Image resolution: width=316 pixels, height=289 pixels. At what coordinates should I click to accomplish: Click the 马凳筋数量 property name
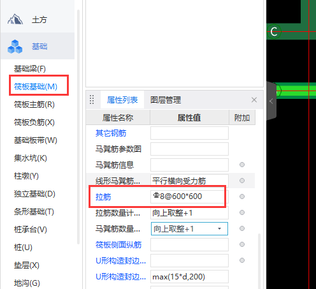pyautogui.click(x=118, y=229)
